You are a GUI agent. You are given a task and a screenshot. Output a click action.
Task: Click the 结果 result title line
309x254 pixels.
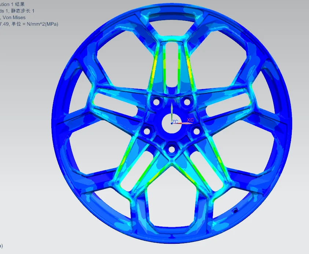pos(12,4)
